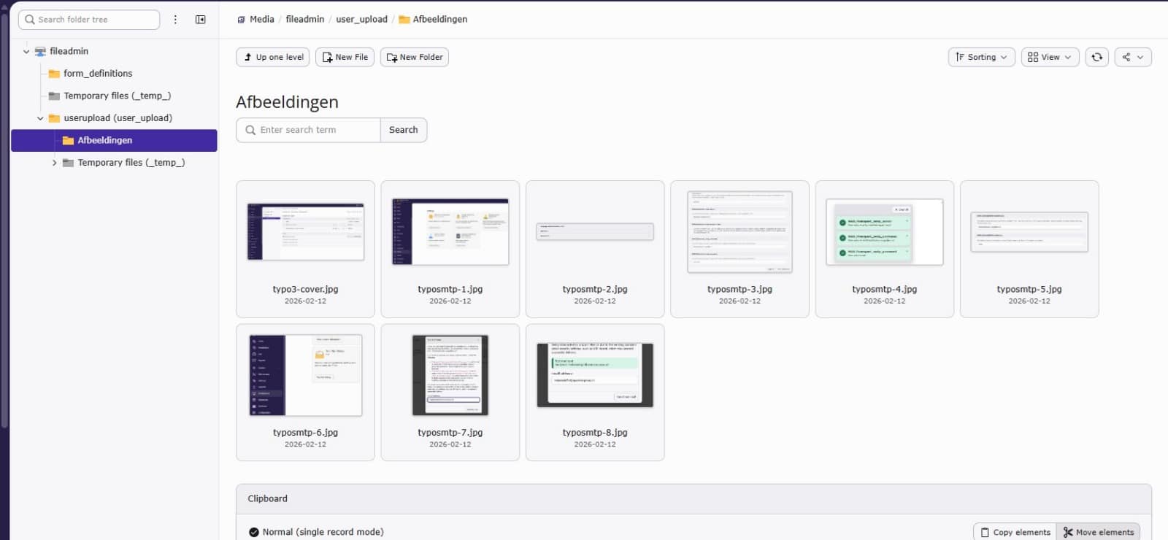Select the userupload (user_upload) folder
The image size is (1168, 540).
[x=118, y=118]
